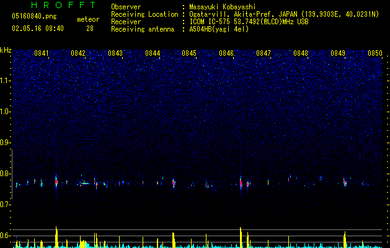Click the meteor count 28
Image resolution: width=390 pixels, height=248 pixels.
[90, 29]
